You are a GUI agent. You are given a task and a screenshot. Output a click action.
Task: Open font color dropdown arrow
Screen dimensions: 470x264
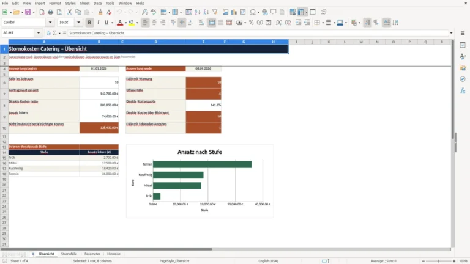(125, 23)
